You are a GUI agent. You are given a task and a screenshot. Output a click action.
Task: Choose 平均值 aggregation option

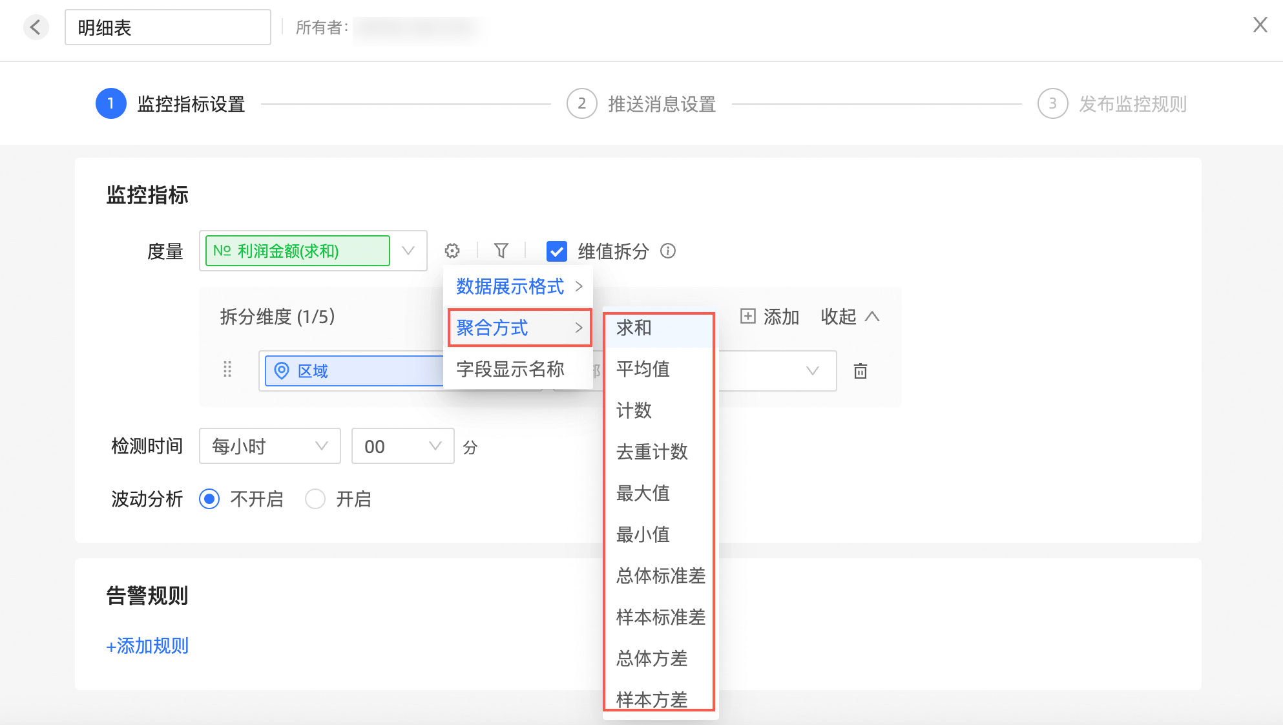point(643,369)
